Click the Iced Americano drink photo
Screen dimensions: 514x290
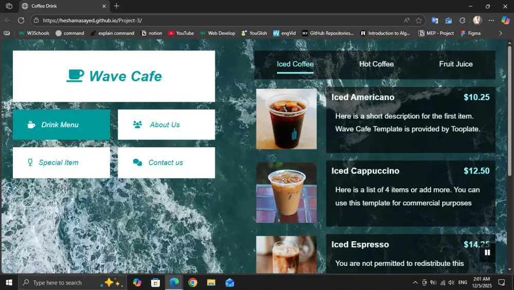click(286, 119)
